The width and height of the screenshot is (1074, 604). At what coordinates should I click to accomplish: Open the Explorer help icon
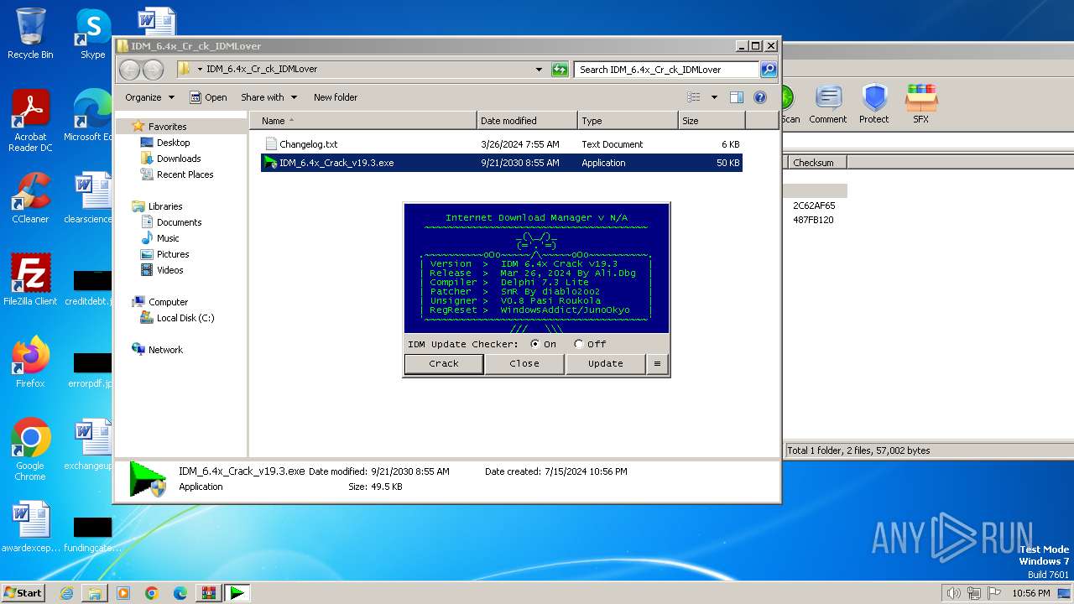pos(760,97)
